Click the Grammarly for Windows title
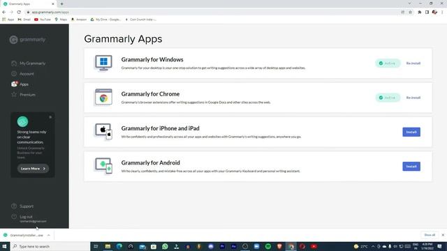 [152, 59]
